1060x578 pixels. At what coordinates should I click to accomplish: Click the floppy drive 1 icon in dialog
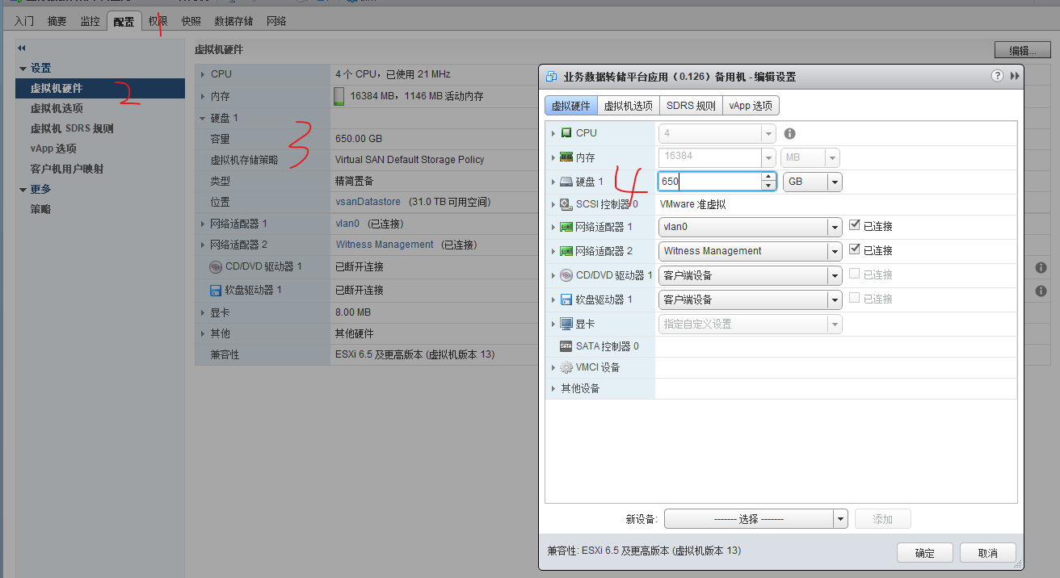[x=566, y=299]
